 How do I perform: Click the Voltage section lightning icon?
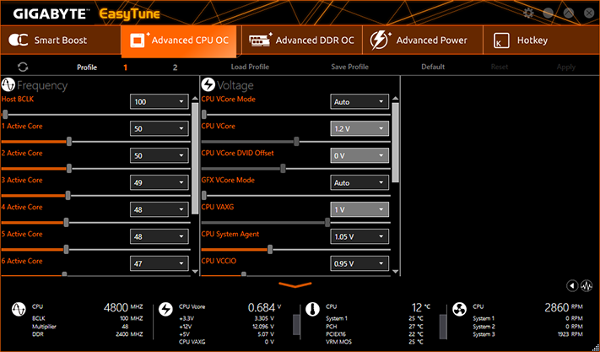(208, 84)
